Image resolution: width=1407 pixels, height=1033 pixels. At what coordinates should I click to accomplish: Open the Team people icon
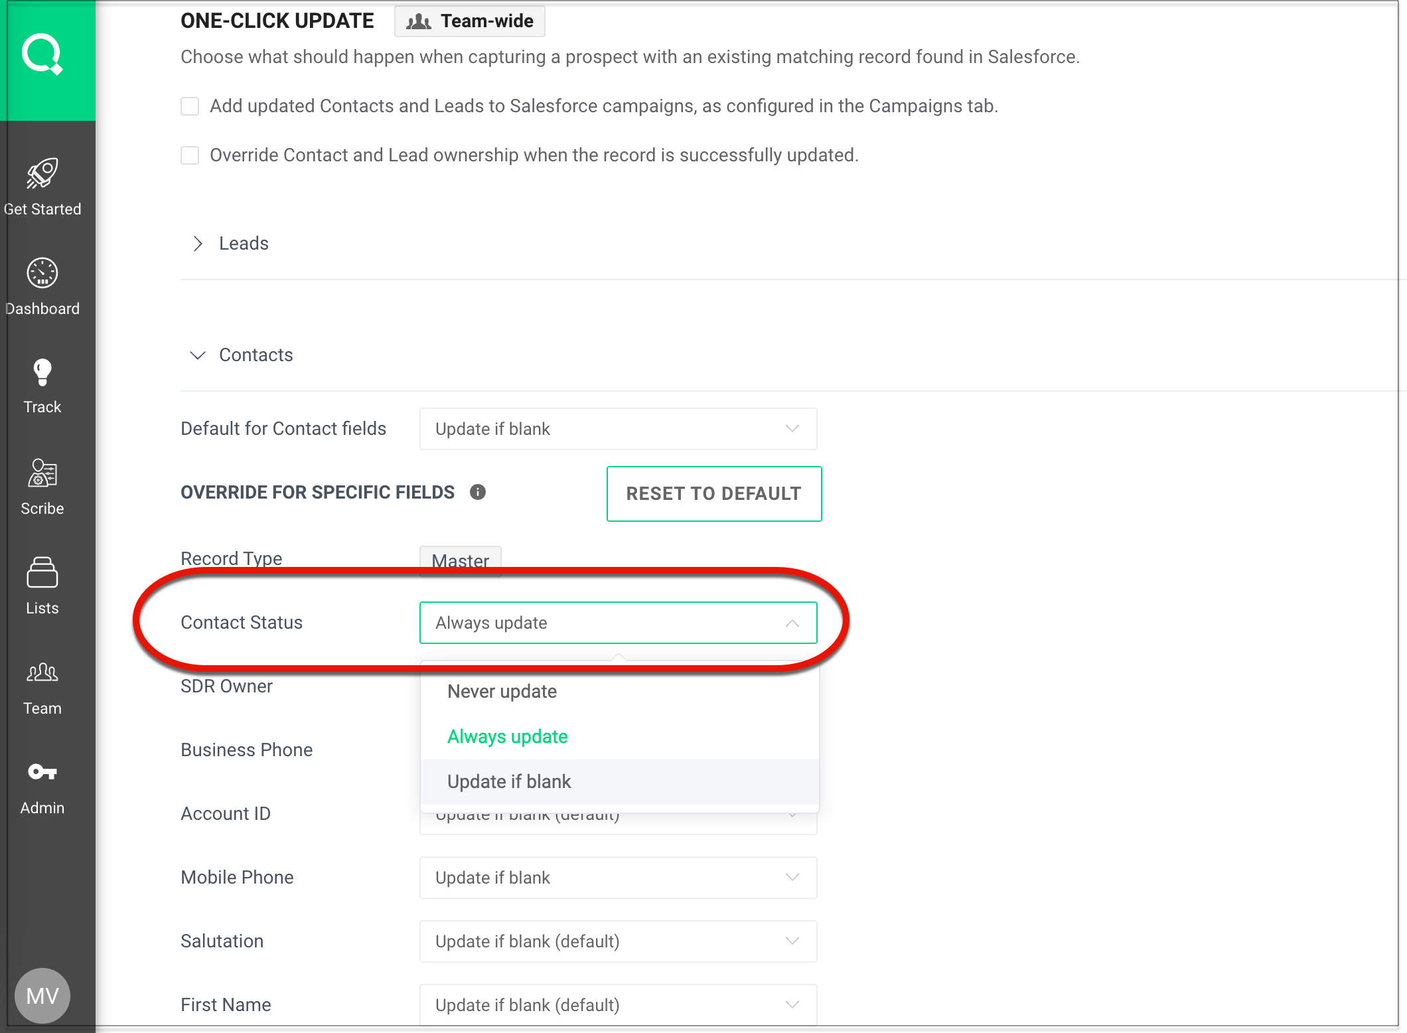(x=42, y=673)
